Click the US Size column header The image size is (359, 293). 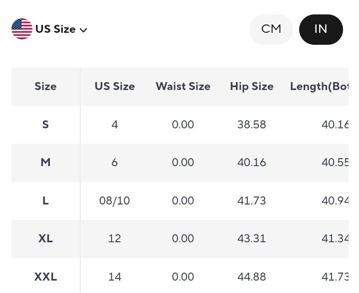tap(115, 87)
